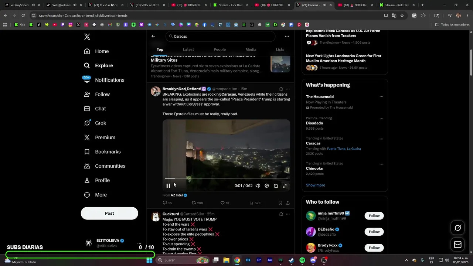
Task: Share the BrooklynDad_Defiant post
Action: [x=288, y=203]
